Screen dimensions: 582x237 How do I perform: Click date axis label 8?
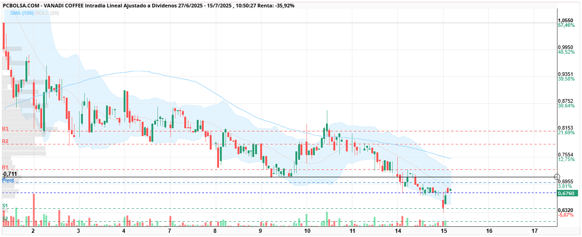(x=215, y=231)
